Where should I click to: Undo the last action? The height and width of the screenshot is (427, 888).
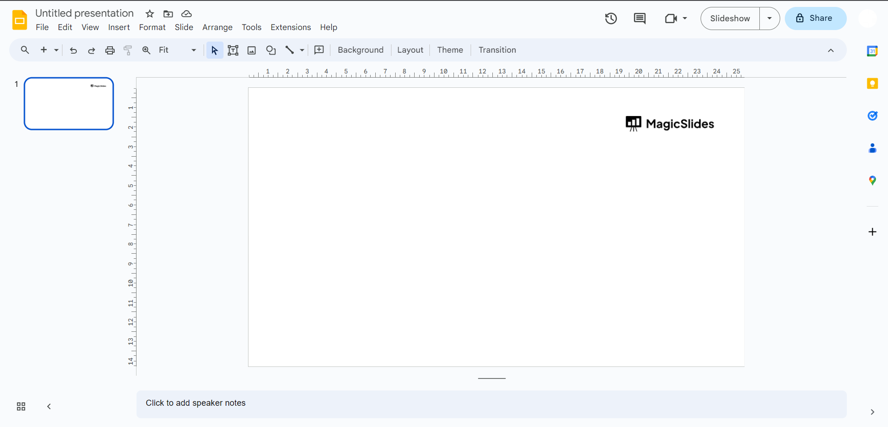point(73,50)
